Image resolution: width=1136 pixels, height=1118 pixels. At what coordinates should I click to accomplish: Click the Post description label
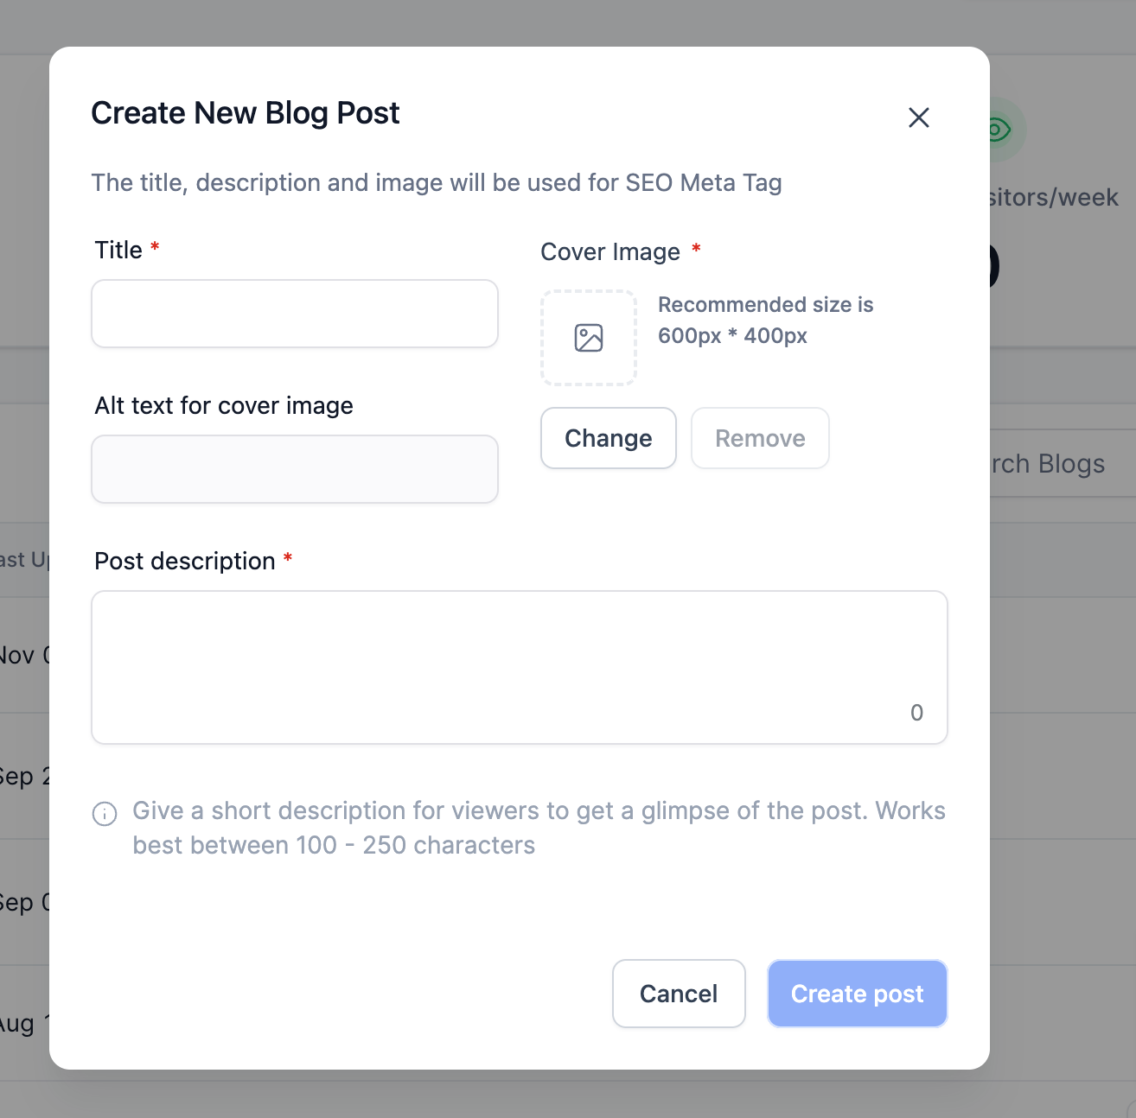click(184, 561)
